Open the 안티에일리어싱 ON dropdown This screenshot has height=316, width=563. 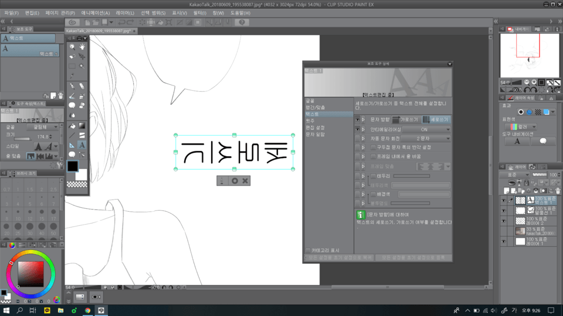click(426, 129)
